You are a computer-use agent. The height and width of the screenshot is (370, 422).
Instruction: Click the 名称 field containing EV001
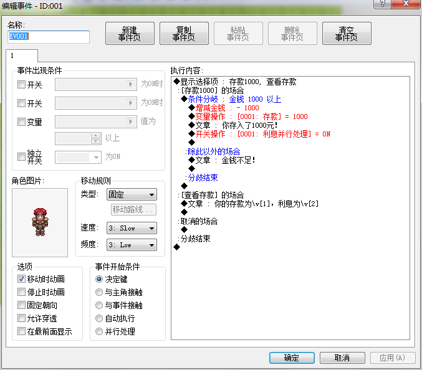click(49, 37)
